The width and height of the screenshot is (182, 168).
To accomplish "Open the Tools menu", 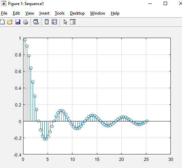I will click(x=60, y=13).
